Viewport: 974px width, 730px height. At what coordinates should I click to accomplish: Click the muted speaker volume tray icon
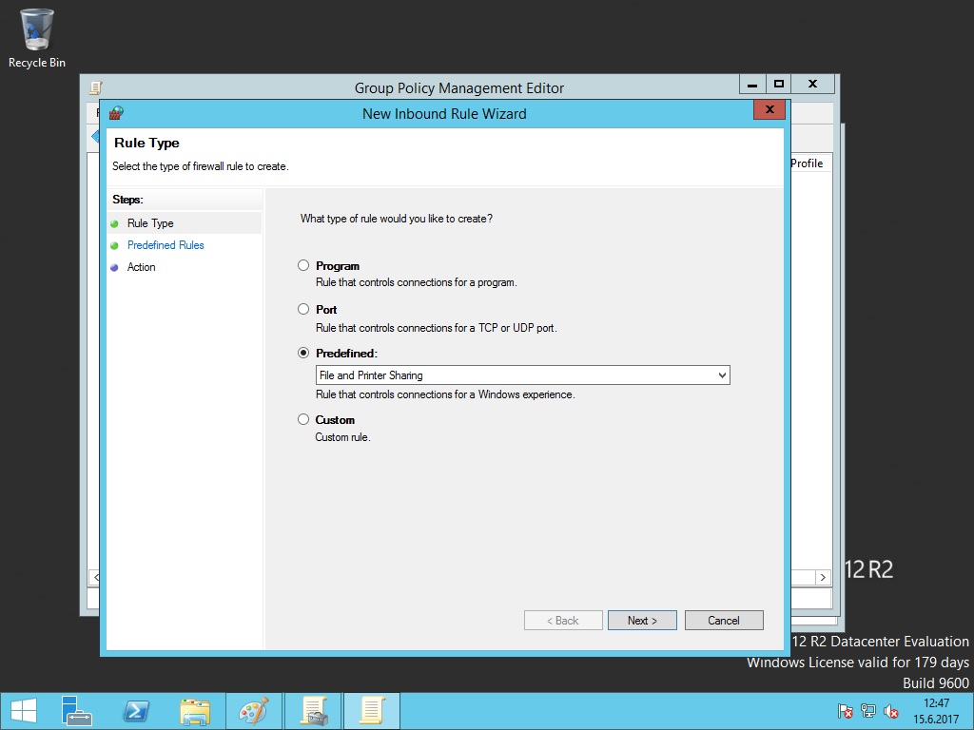[x=891, y=711]
